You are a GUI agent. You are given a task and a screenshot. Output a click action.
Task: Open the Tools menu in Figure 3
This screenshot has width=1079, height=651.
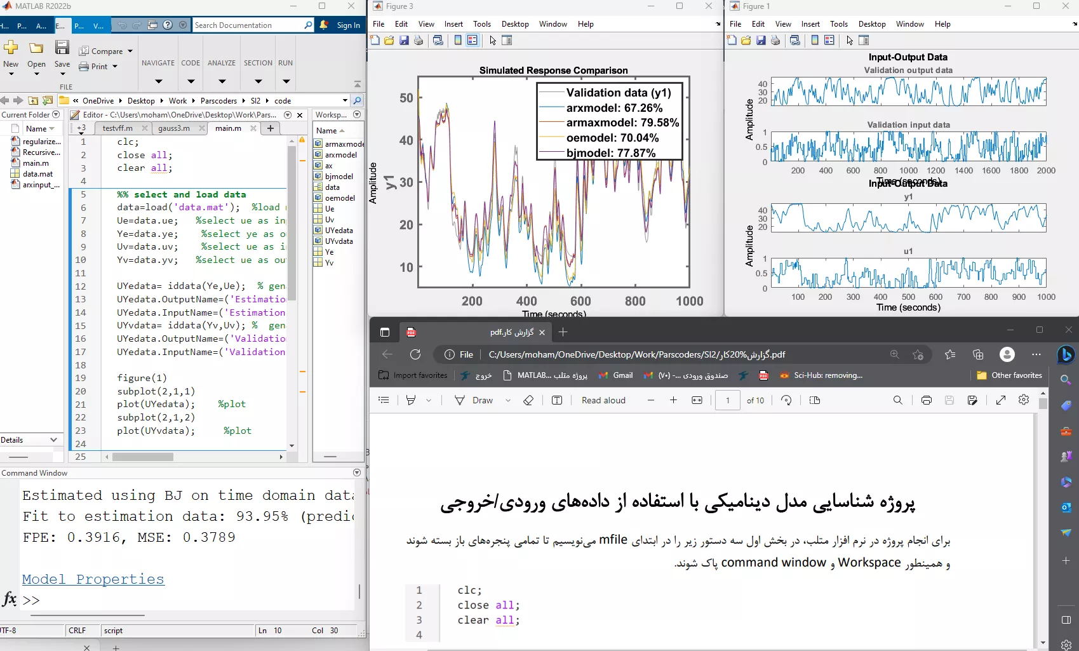[x=482, y=23]
